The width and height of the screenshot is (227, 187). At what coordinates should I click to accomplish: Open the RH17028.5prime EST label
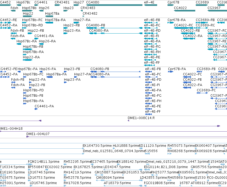pos(77,183)
